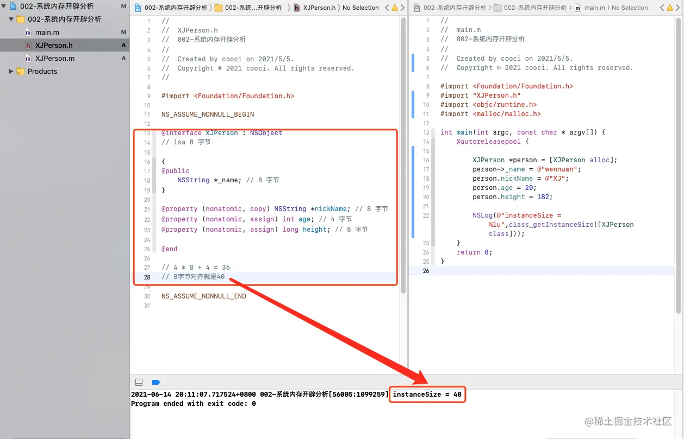Image resolution: width=684 pixels, height=439 pixels.
Task: Toggle the blue breakpoints activation icon
Action: pos(156,382)
